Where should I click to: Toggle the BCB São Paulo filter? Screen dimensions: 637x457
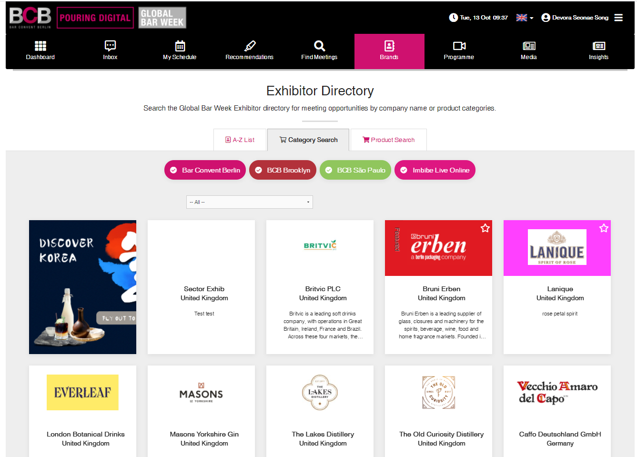pos(355,170)
